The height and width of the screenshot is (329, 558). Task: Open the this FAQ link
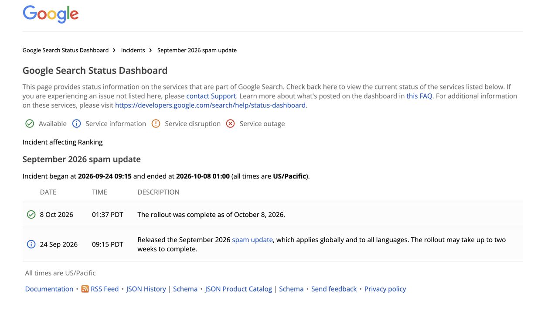pyautogui.click(x=419, y=96)
